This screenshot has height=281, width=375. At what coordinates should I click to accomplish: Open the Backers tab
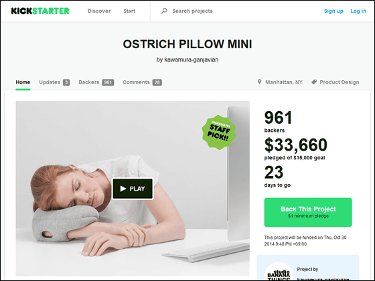(96, 82)
